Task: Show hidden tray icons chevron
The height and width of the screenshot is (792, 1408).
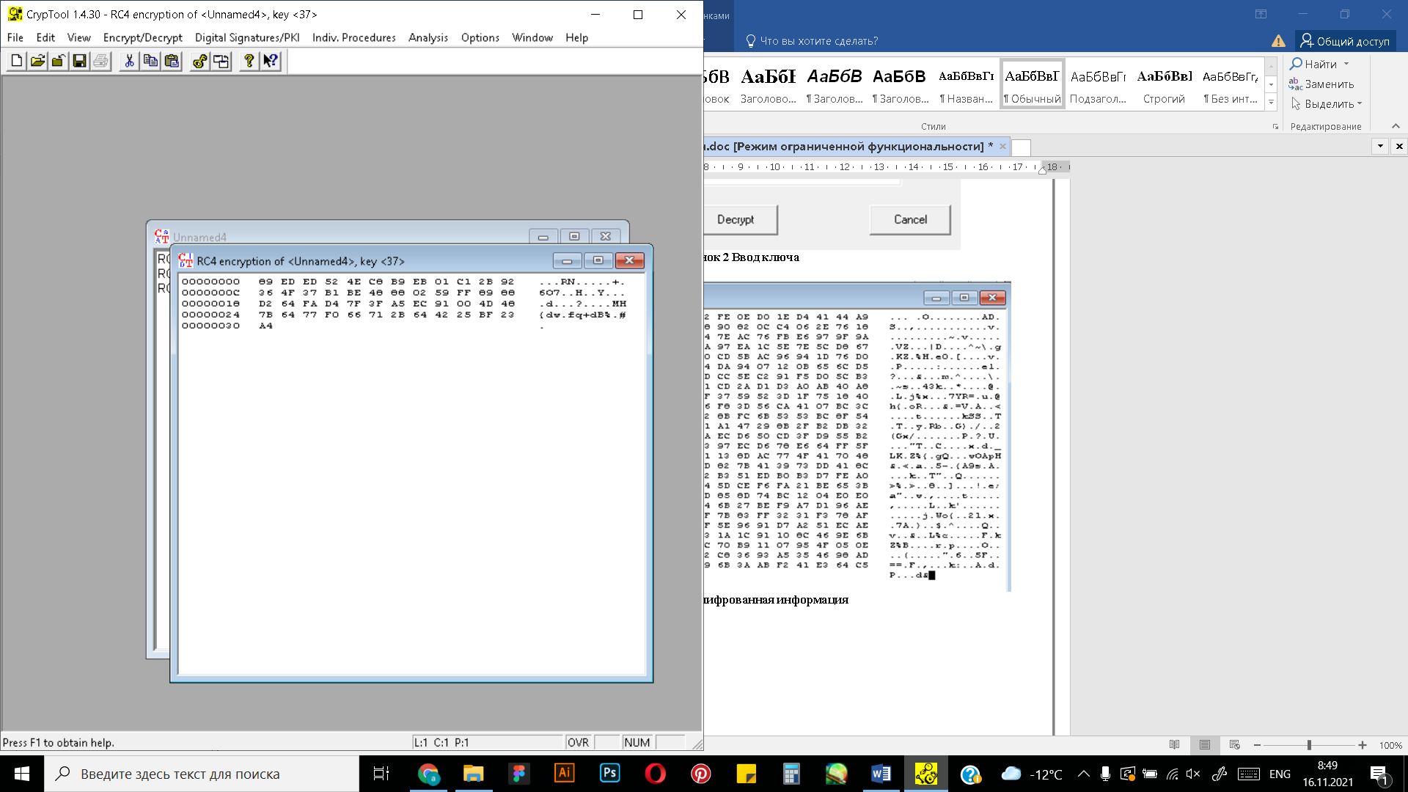Action: click(1083, 774)
